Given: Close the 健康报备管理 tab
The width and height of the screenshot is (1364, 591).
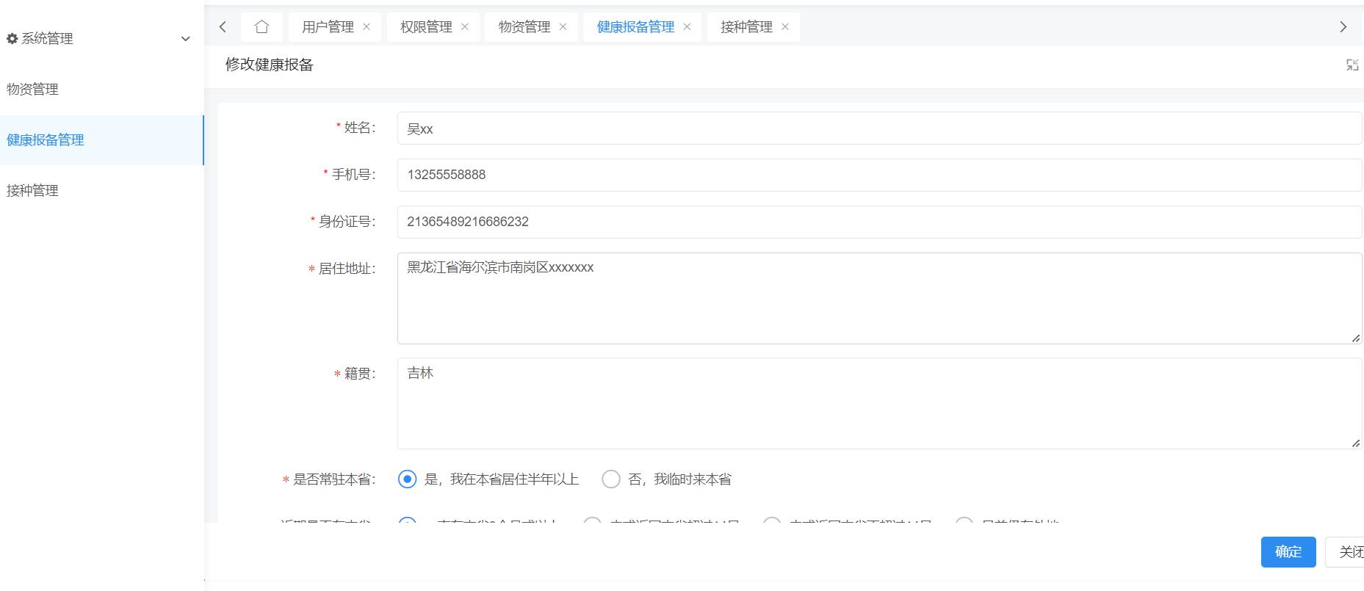Looking at the screenshot, I should pyautogui.click(x=688, y=27).
